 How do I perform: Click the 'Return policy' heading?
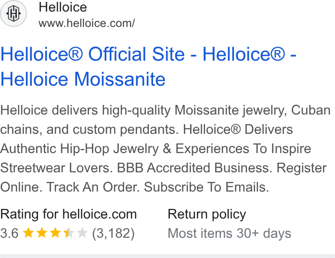[x=207, y=214]
